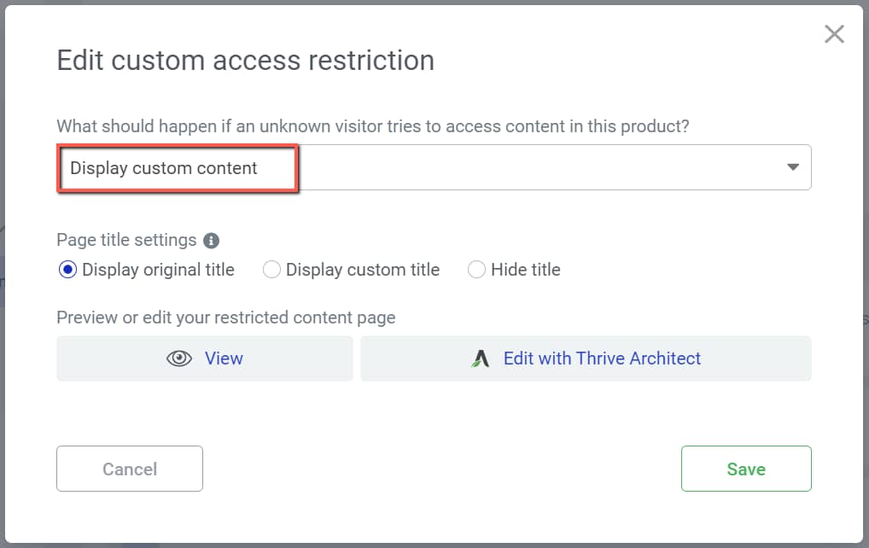
Task: Click the 'Display original title' label text
Action: pos(158,270)
